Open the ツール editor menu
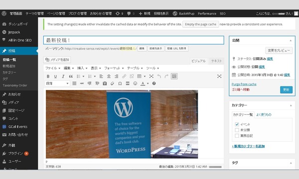Viewport: 299px width, 179px height. (152, 68)
